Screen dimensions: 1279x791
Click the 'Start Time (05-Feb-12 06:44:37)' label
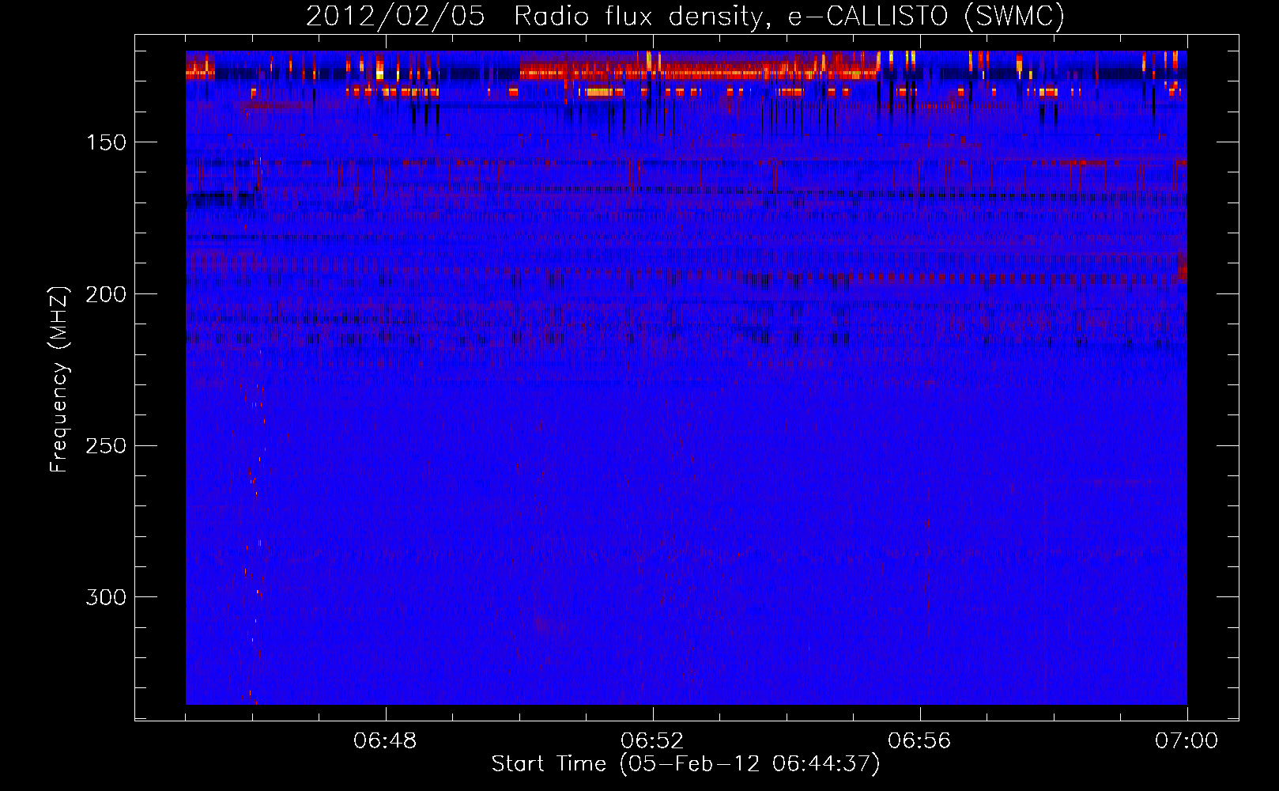pos(685,764)
